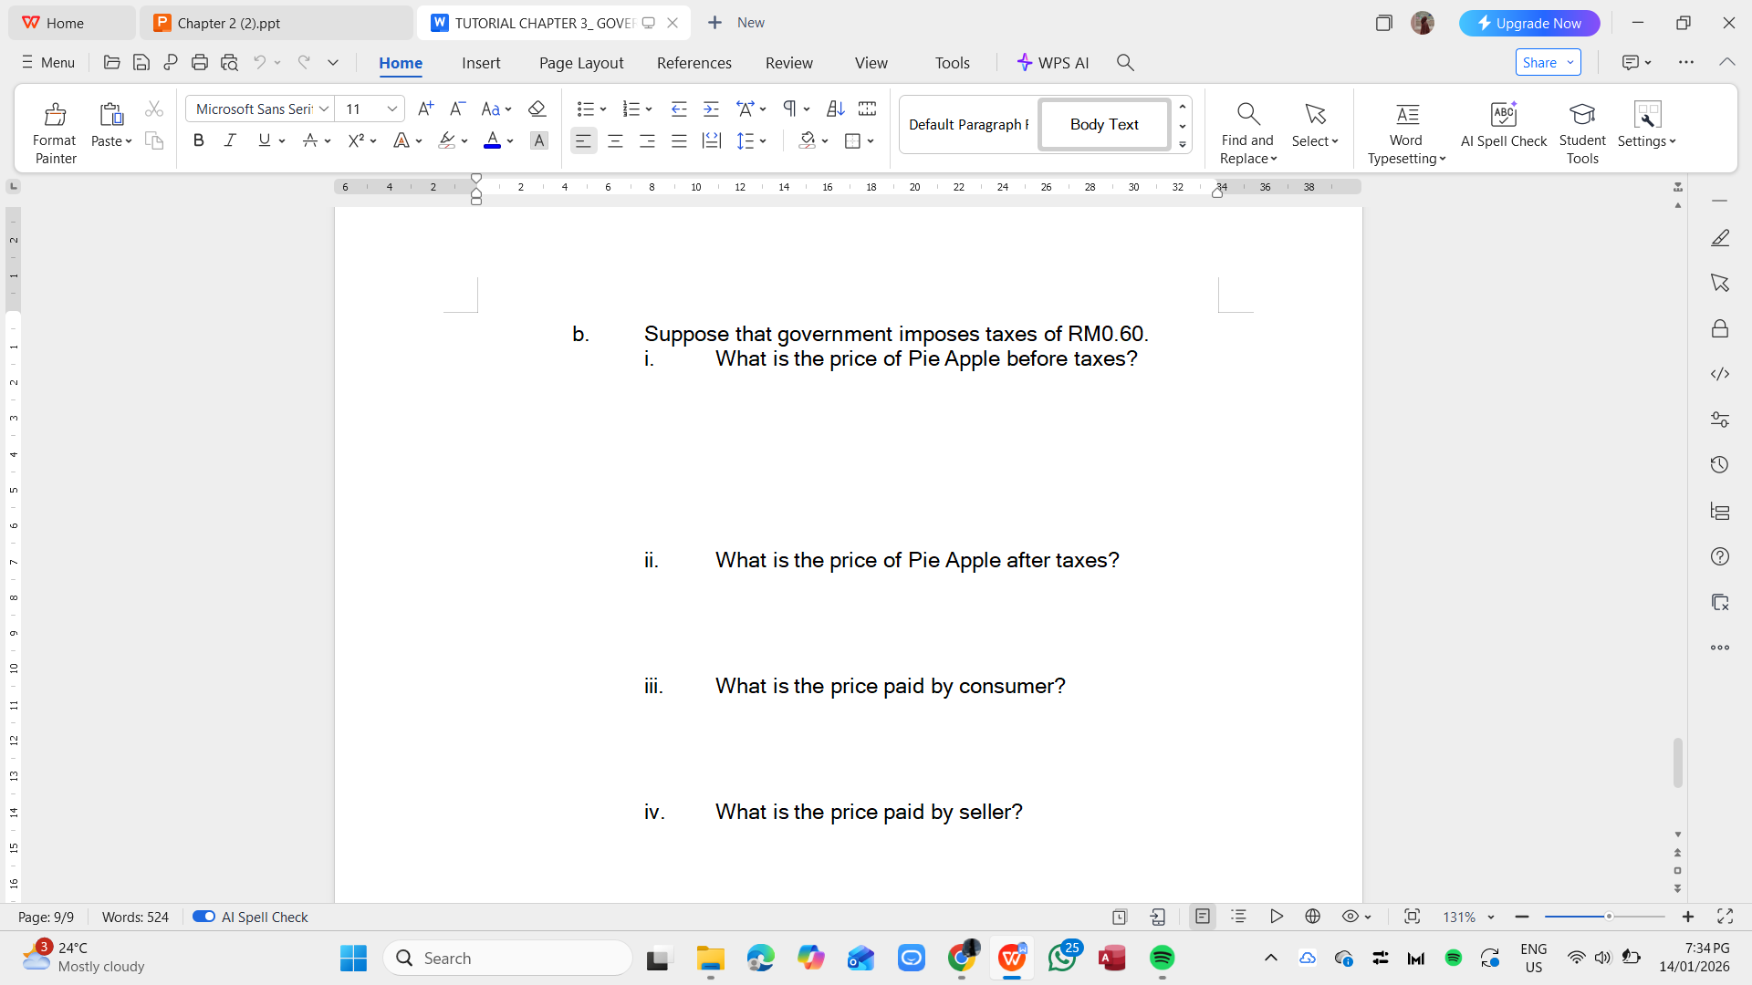Click the Upgrade Now button
Screen dimensions: 1752x985
click(x=1528, y=23)
